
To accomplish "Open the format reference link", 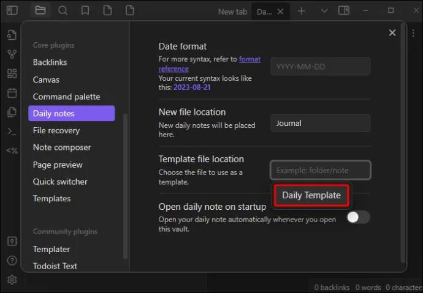I will [x=250, y=59].
